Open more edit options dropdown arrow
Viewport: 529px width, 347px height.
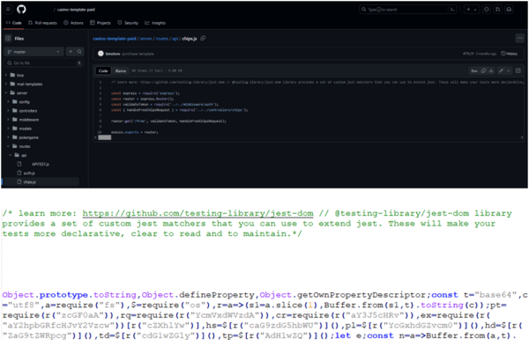[x=509, y=70]
